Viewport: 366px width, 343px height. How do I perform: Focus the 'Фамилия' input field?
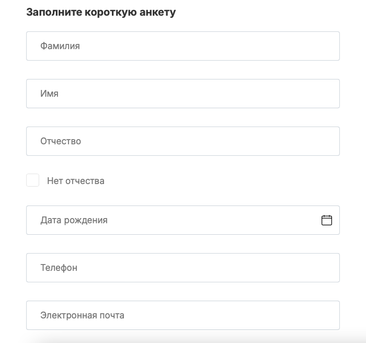(x=183, y=46)
